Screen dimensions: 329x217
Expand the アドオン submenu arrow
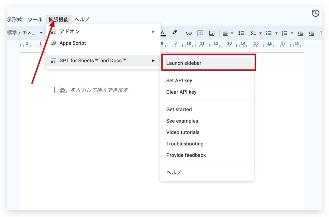click(153, 31)
